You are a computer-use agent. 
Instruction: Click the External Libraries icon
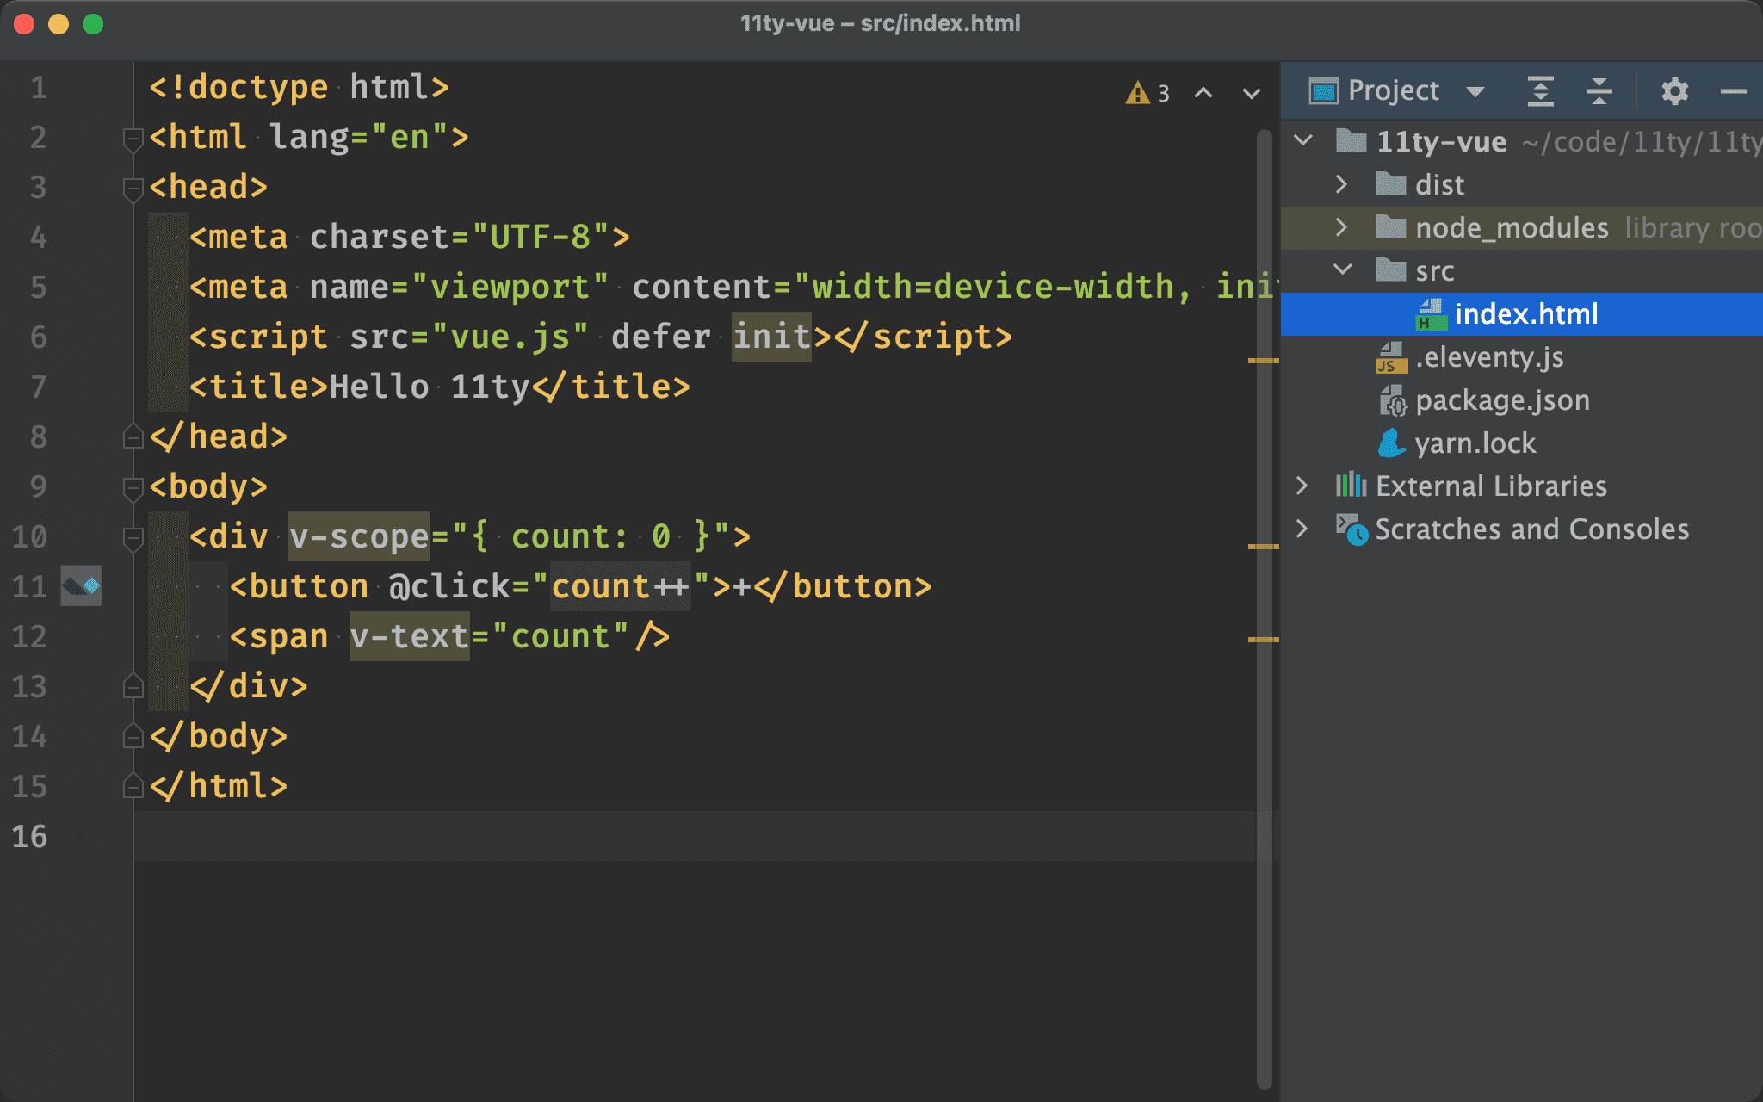(1351, 485)
